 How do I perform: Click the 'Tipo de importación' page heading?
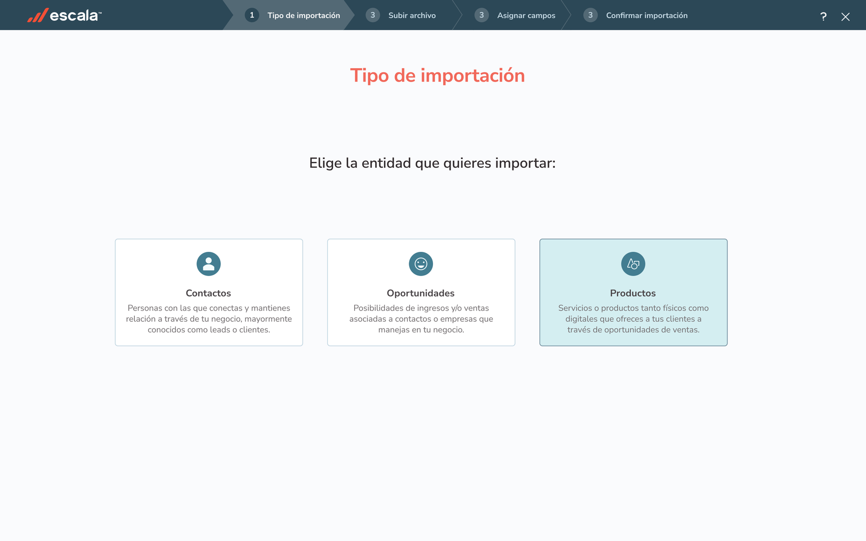[438, 76]
